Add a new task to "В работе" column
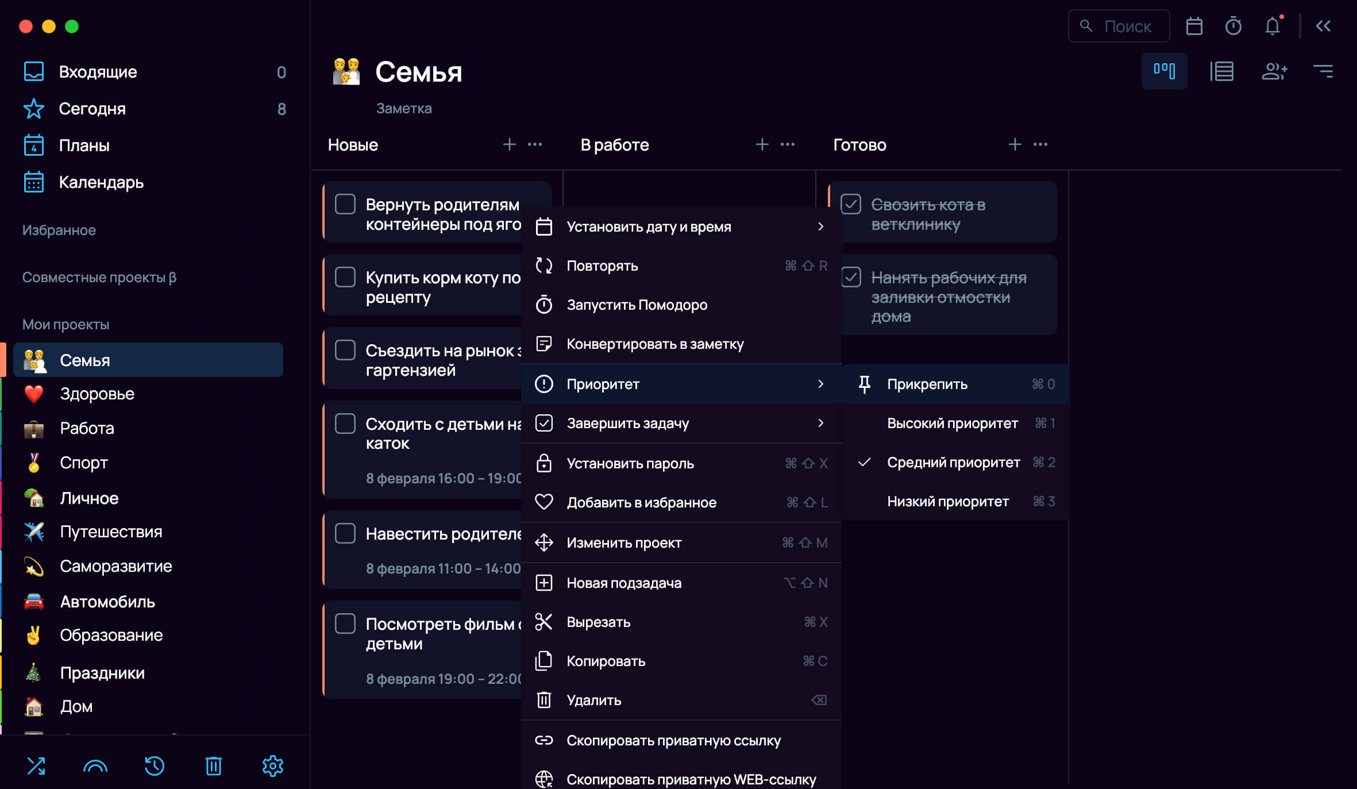 point(762,144)
